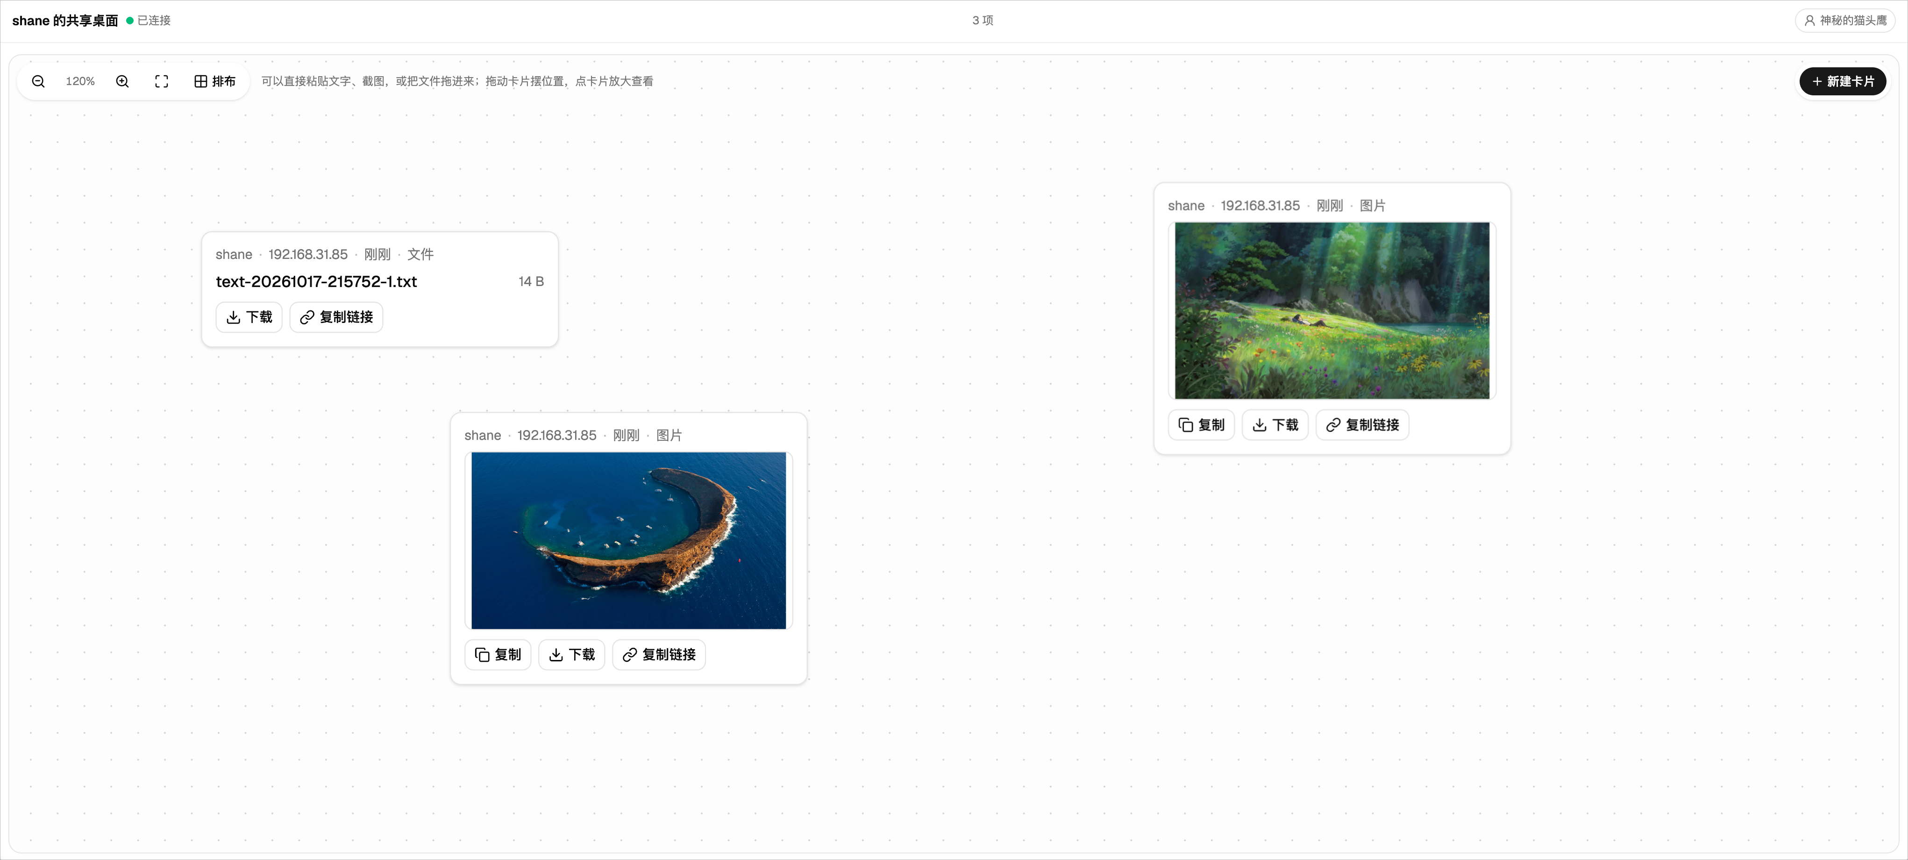Image resolution: width=1908 pixels, height=860 pixels.
Task: Copy link for the txt file card
Action: point(336,317)
